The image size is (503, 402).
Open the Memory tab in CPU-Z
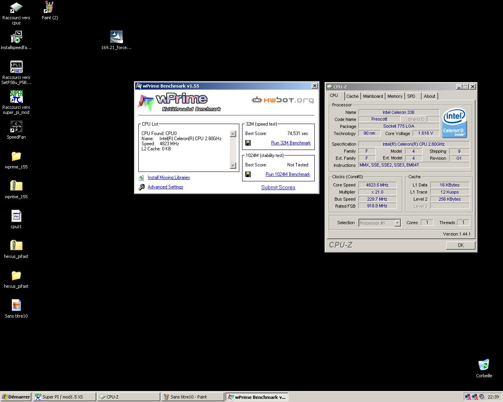coord(395,96)
